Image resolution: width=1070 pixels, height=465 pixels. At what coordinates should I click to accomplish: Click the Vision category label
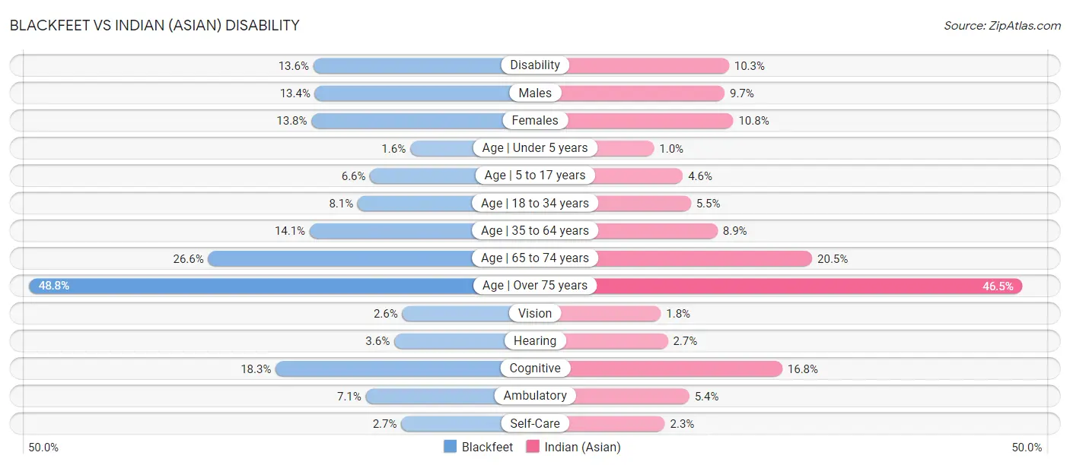[x=535, y=313]
